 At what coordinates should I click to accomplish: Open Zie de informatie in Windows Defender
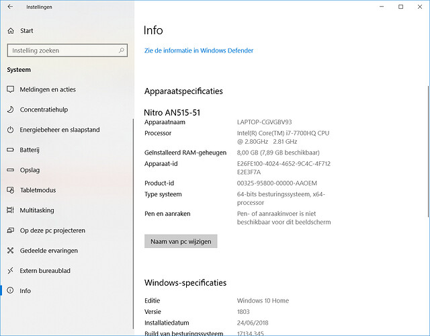(199, 50)
